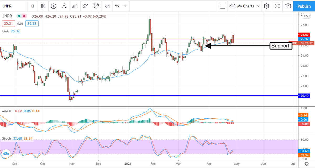This screenshot has height=168, width=315.
Task: Open the financials bar chart icon
Action: [75, 6]
